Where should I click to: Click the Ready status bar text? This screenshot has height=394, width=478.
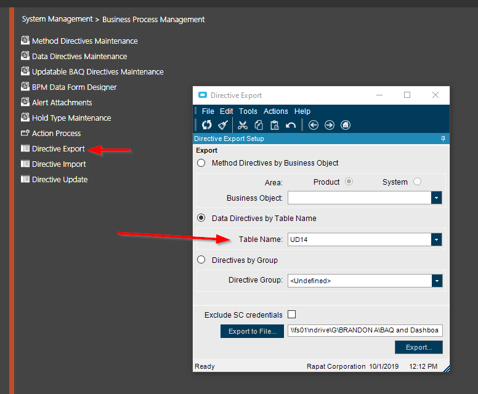tap(205, 366)
